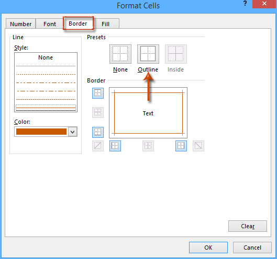The image size is (277, 259).
Task: Toggle the left border icon
Action: click(115, 146)
